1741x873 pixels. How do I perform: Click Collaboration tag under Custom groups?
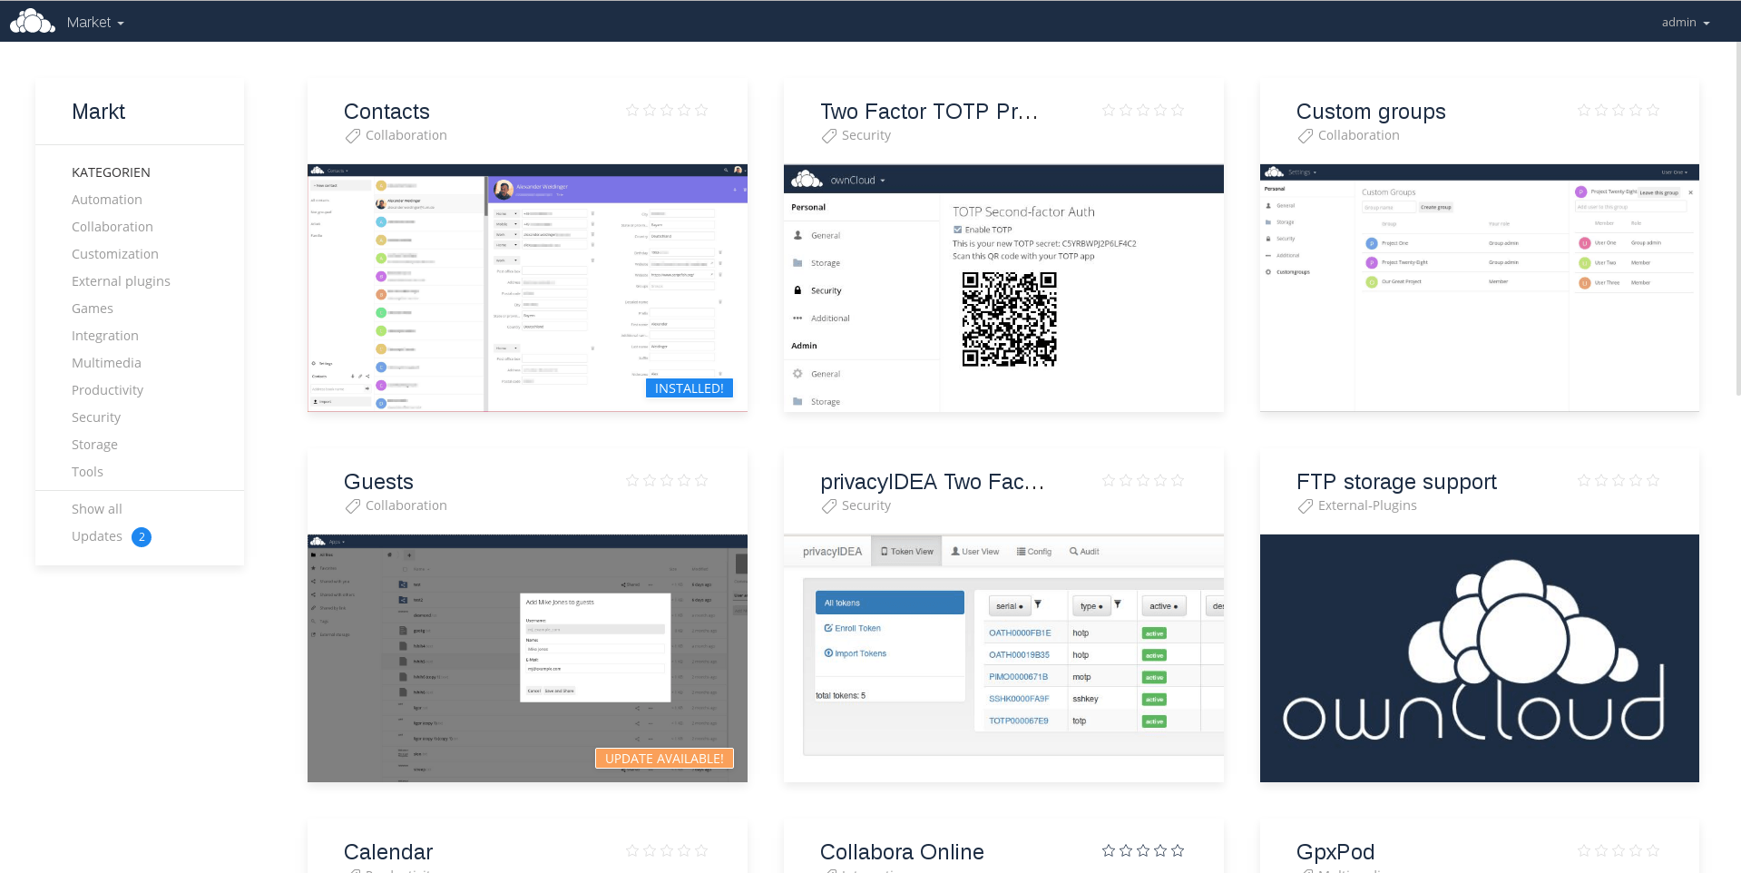point(1359,135)
